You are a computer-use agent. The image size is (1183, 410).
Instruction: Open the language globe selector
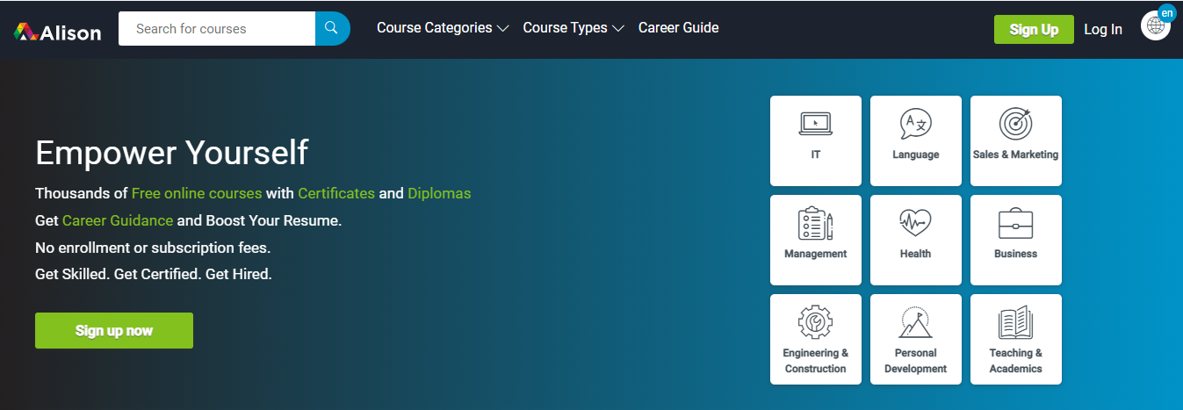[1156, 26]
